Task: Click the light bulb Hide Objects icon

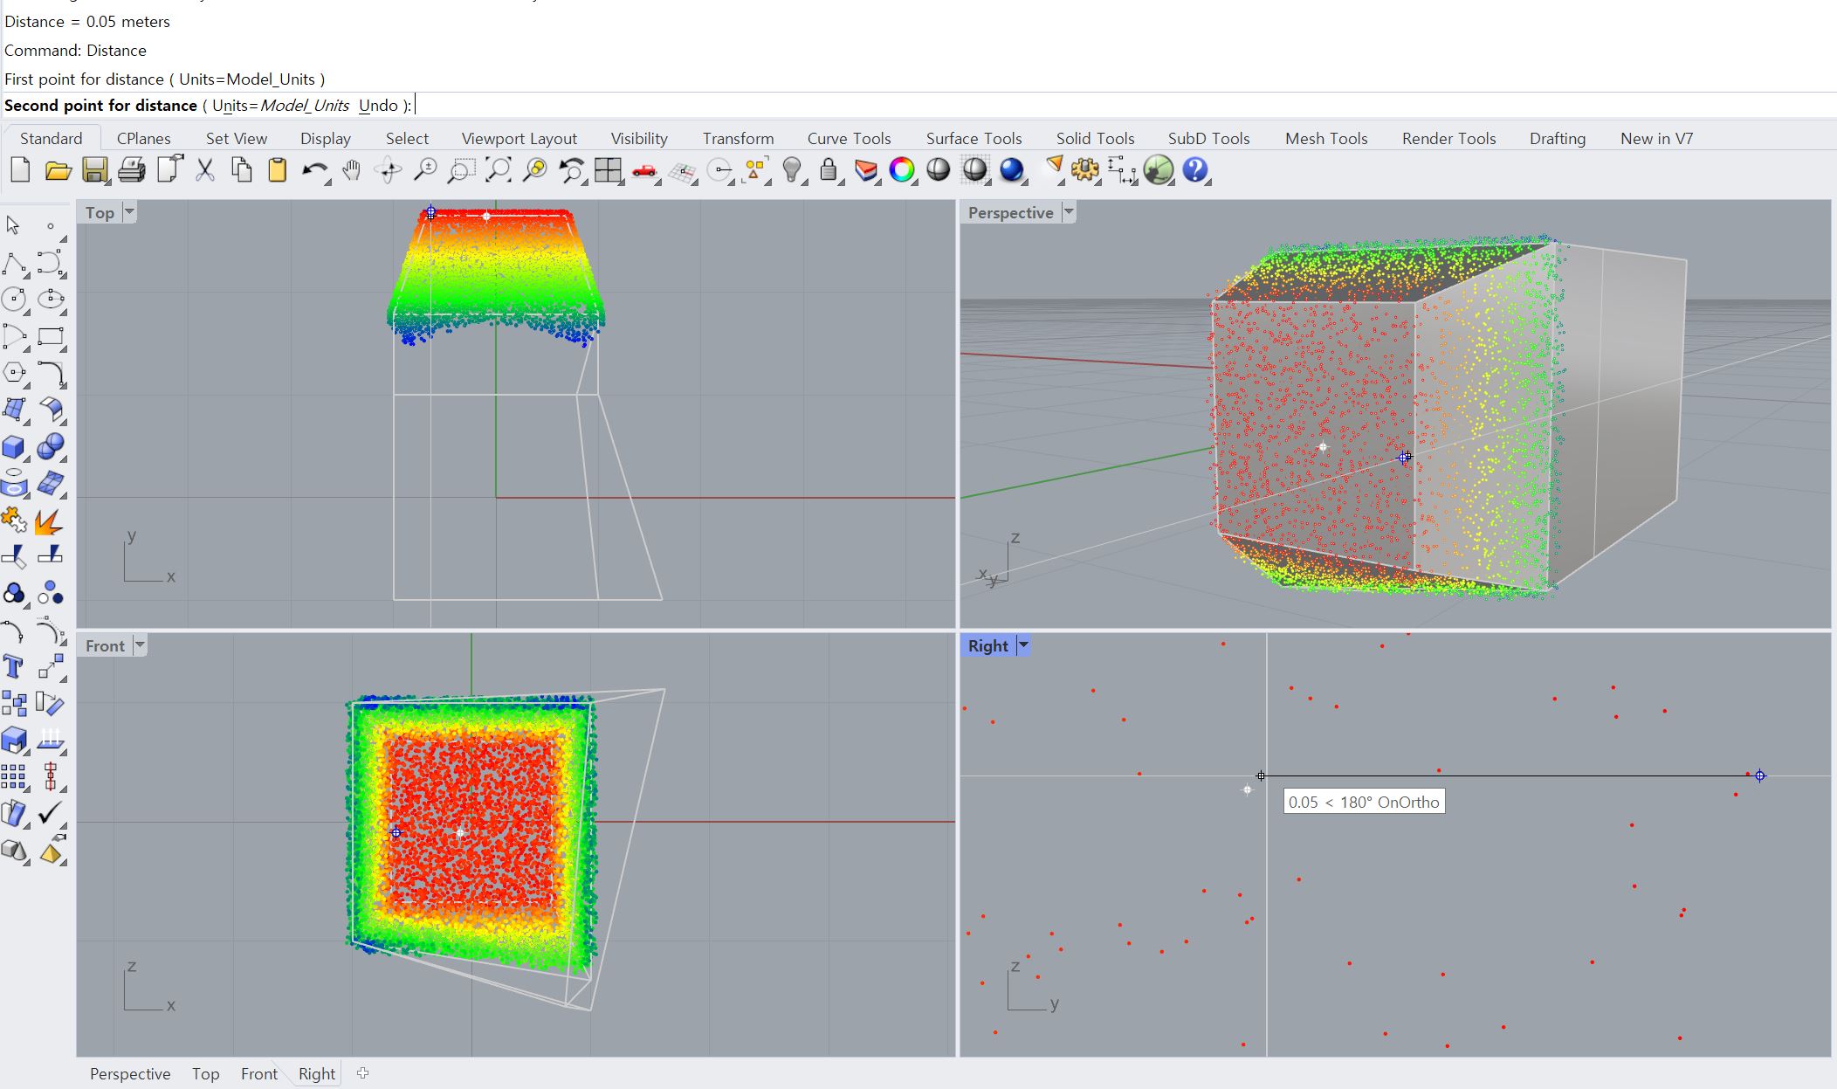Action: (792, 169)
